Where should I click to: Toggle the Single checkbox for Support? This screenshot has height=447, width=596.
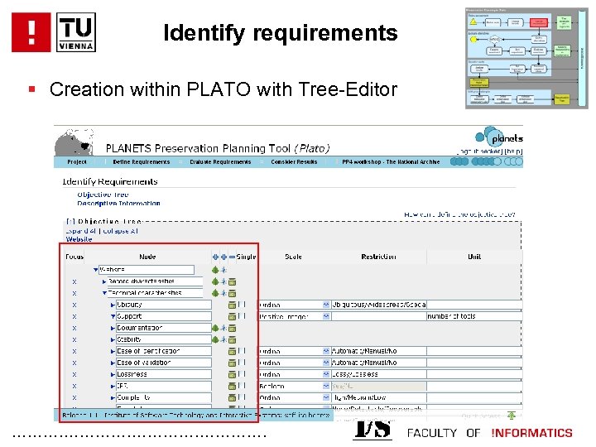242,316
